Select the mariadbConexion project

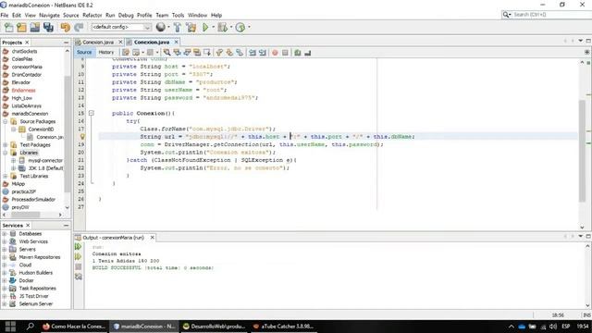[x=30, y=114]
